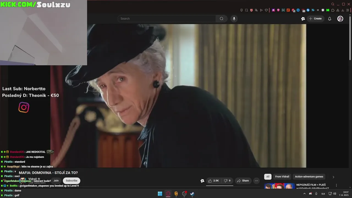Image resolution: width=352 pixels, height=198 pixels.
Task: Click chat line 'Piratiix : dame'
Action: click(x=11, y=191)
